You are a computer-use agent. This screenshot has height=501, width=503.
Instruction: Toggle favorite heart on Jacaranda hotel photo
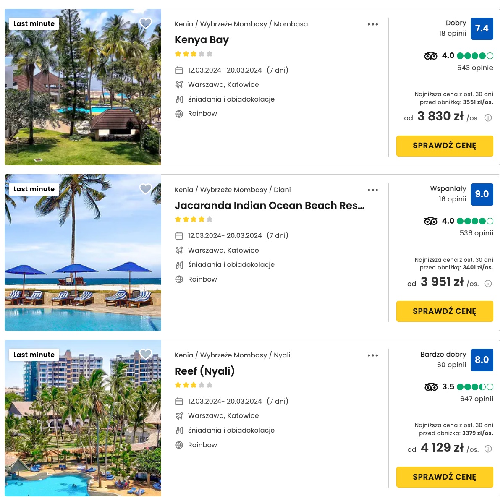(146, 189)
